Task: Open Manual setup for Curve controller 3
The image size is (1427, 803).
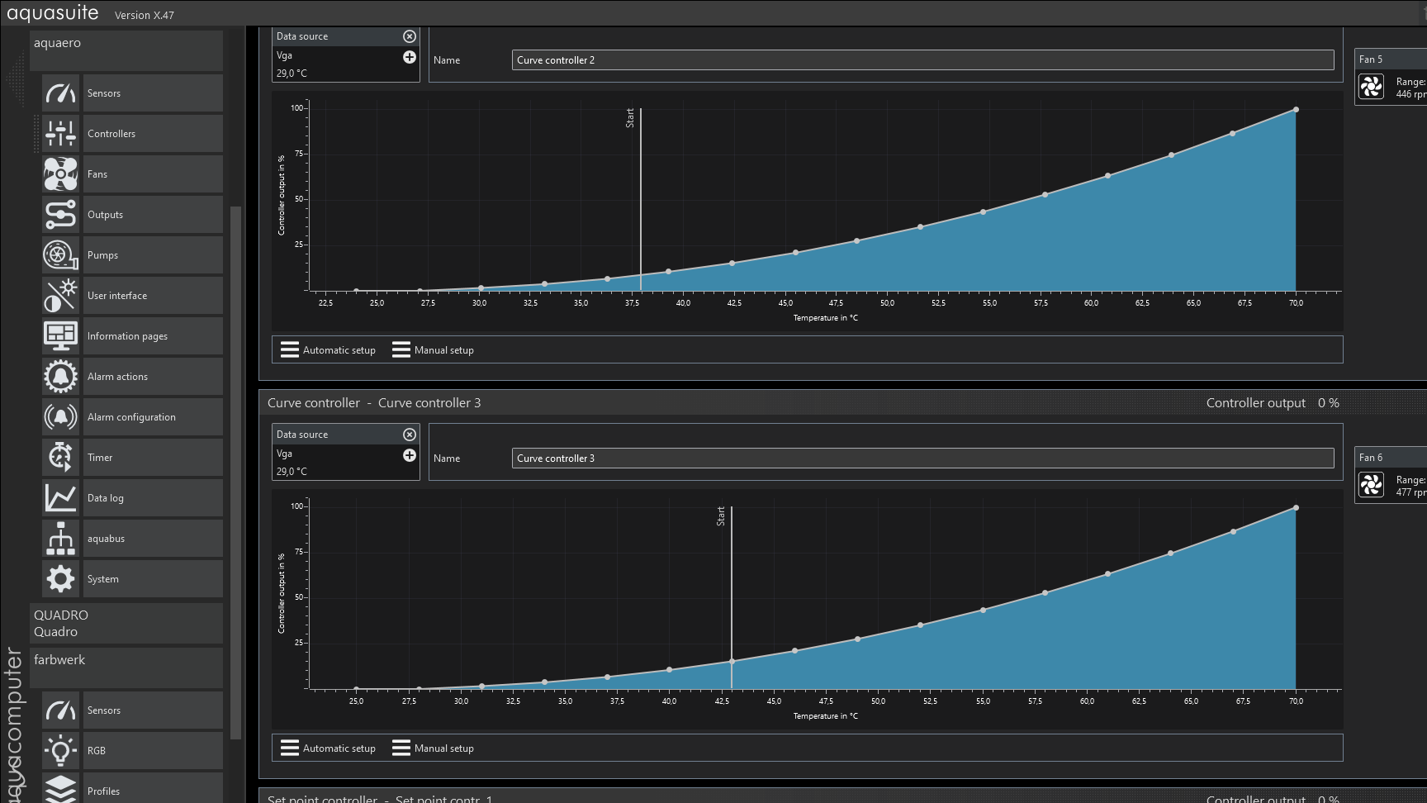Action: click(x=434, y=748)
